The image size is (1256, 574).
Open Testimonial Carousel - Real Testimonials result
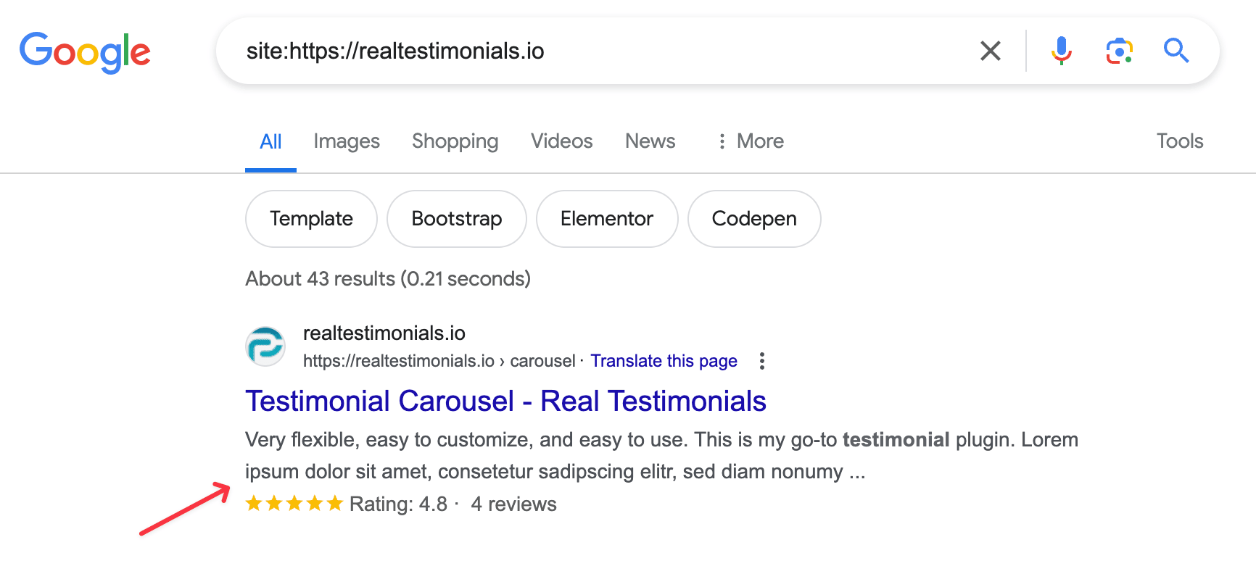click(505, 401)
